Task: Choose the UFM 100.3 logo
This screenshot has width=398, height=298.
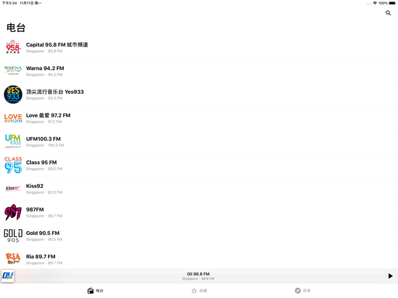Action: tap(13, 141)
